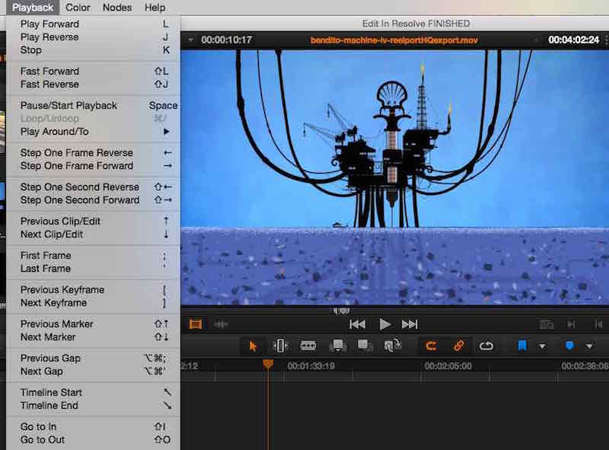Click the replace clip icon

[392, 346]
